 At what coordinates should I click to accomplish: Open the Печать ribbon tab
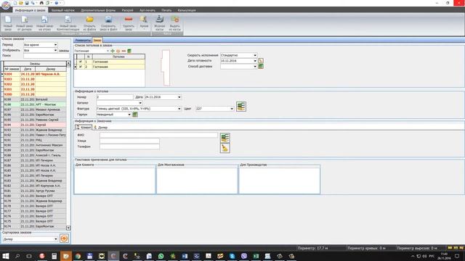pos(166,10)
